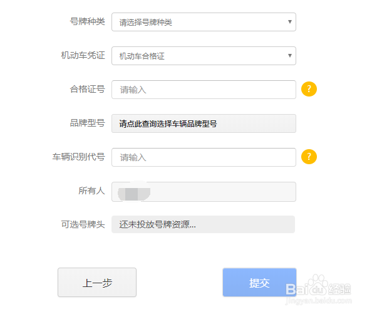
Task: Click the arrow on 机动车合格证 combo box
Action: point(290,56)
